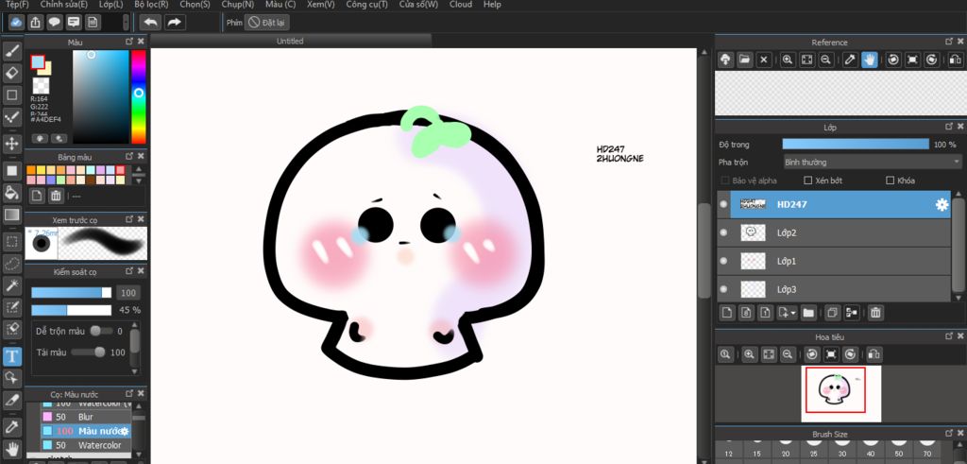Delete palette color with trash icon
Screen dimensions: 967x464
pos(56,196)
